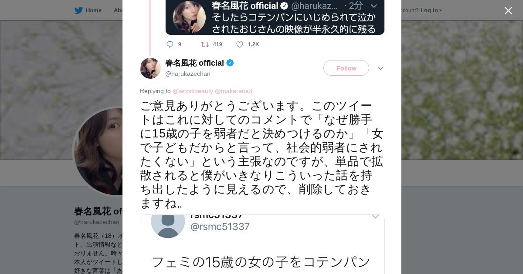523x274 pixels.
Task: Close the tweet overlay with the X
Action: point(508,11)
